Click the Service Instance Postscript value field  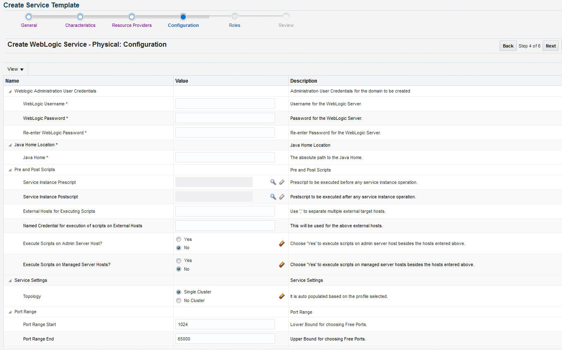point(214,197)
